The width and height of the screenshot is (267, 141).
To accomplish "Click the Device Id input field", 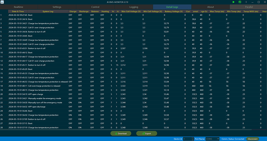I will coord(187,139).
